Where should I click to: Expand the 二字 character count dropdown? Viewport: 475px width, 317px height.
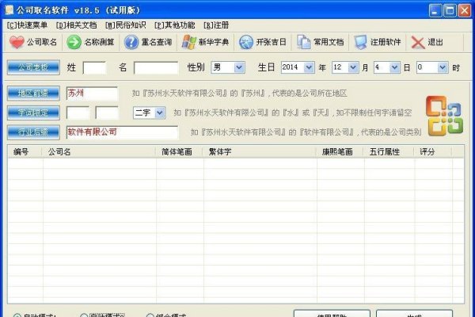coord(160,113)
